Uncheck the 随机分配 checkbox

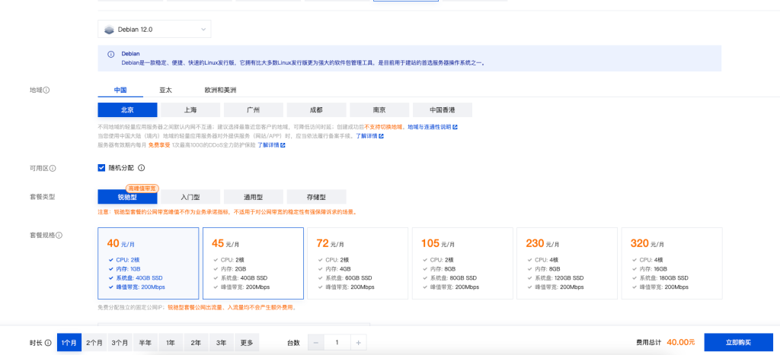pos(102,168)
